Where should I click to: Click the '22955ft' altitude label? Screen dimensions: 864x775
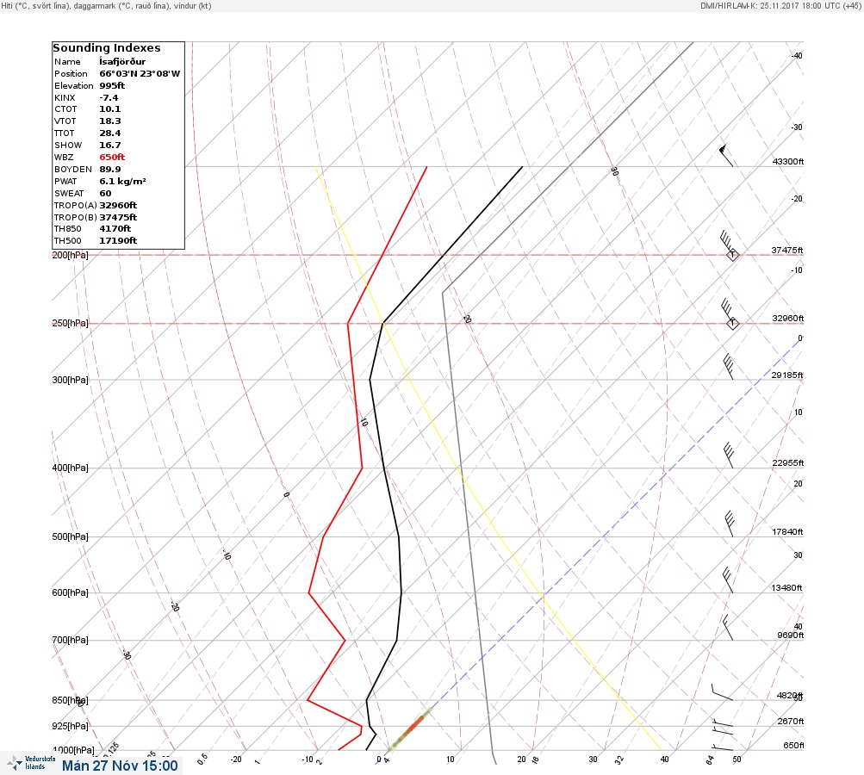click(x=788, y=462)
